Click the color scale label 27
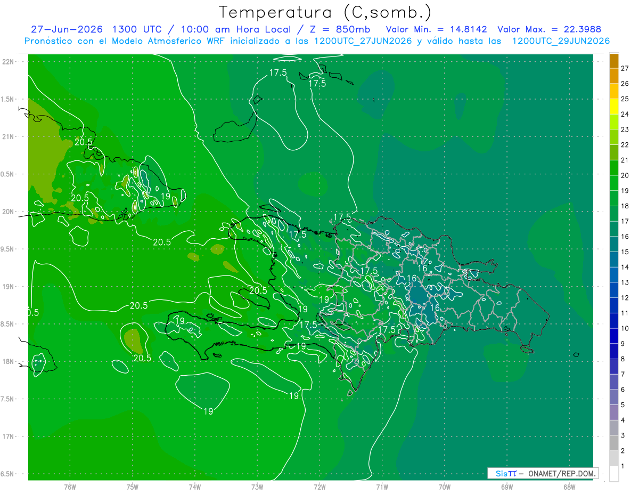639x494 pixels. coord(625,68)
